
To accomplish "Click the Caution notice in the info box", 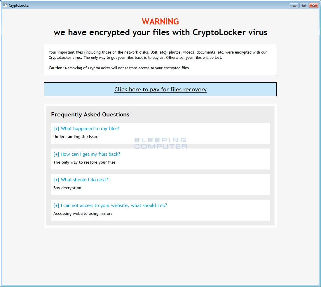I will 119,68.
